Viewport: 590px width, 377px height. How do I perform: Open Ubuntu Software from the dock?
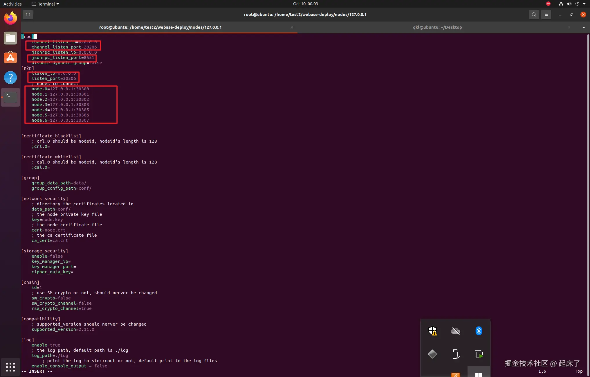(x=10, y=58)
